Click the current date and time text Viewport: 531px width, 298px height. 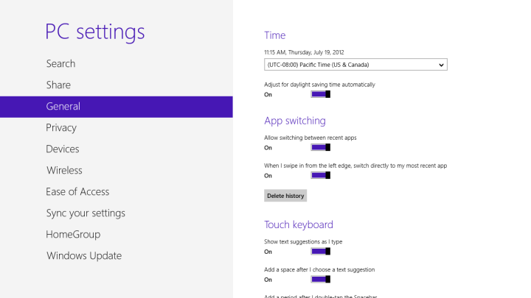point(304,52)
